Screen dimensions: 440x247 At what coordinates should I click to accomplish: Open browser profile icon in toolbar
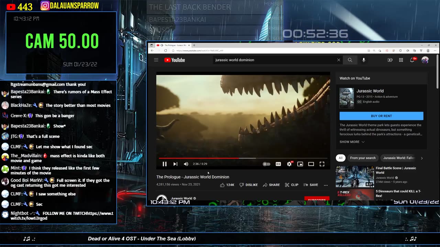tap(428, 50)
